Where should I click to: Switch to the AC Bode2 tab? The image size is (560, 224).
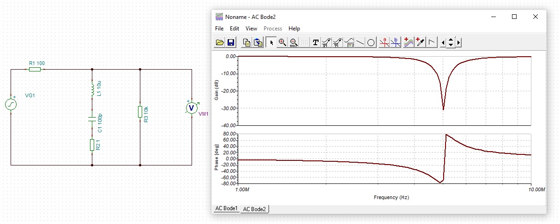click(x=255, y=209)
